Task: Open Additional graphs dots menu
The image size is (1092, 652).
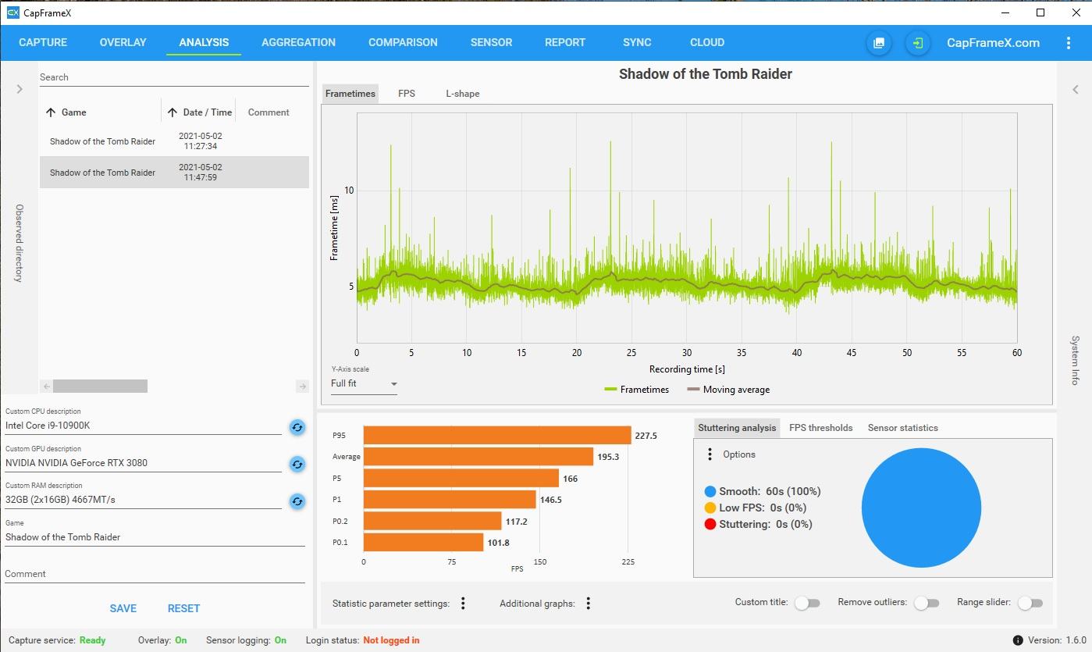Action: (x=589, y=604)
